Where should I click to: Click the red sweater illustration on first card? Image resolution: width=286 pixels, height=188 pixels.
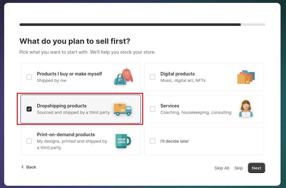[x=128, y=74]
